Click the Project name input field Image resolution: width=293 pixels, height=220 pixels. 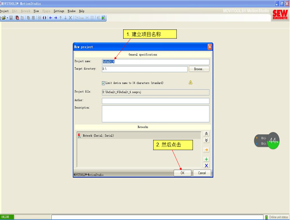156,62
